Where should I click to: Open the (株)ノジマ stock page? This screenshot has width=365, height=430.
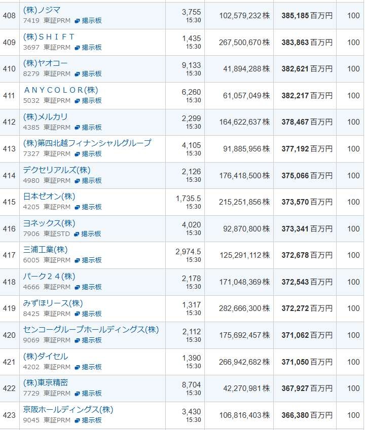pyautogui.click(x=41, y=10)
